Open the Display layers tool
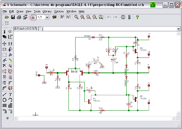The image size is (182, 129). [x=4, y=37]
